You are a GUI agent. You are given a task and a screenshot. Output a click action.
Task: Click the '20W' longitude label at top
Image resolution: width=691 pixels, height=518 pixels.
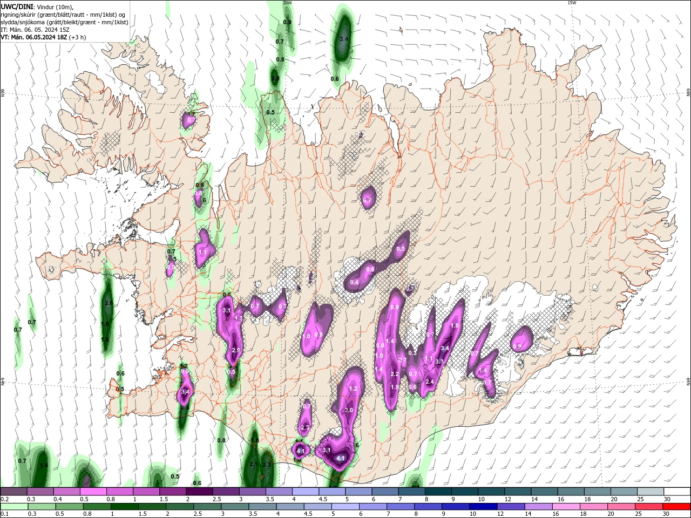click(x=287, y=3)
